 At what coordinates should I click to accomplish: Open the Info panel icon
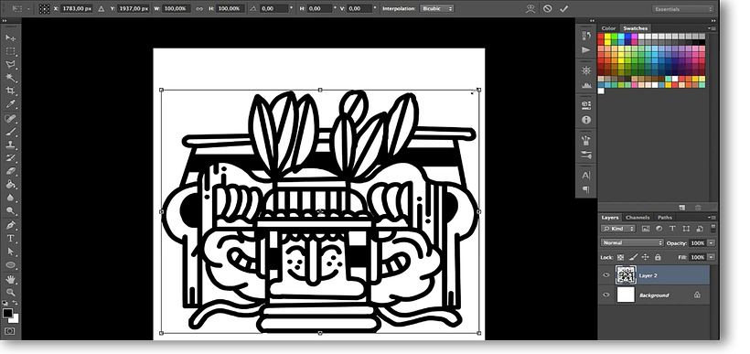586,120
